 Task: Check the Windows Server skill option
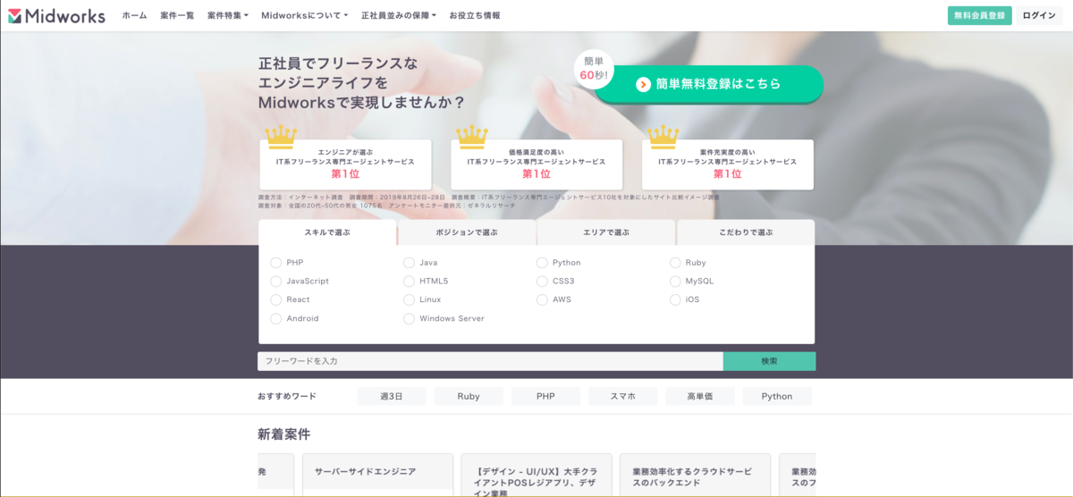[x=410, y=318]
